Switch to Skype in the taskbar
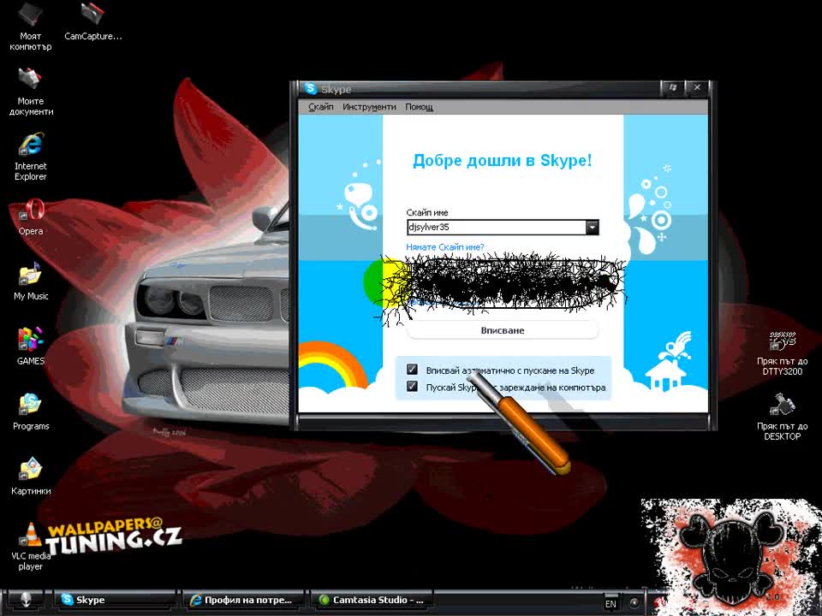 tap(116, 601)
